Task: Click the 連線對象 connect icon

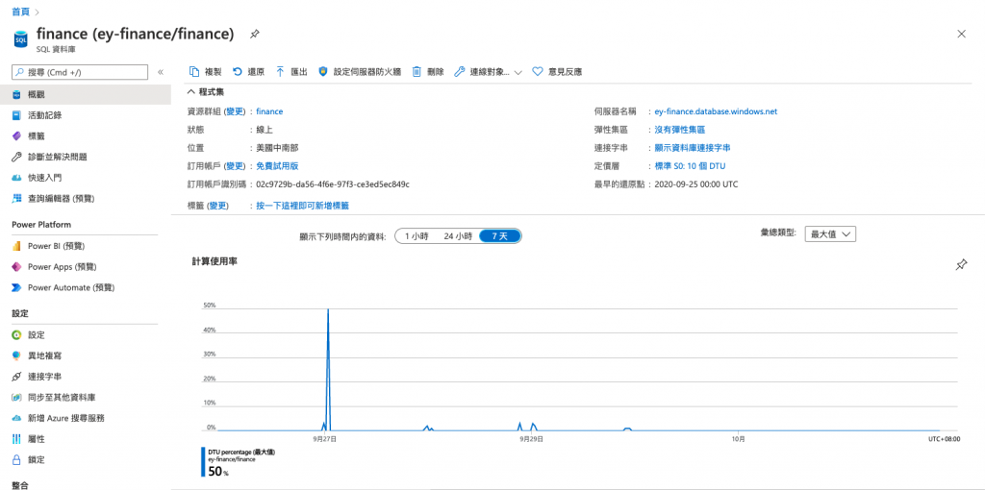Action: [459, 71]
